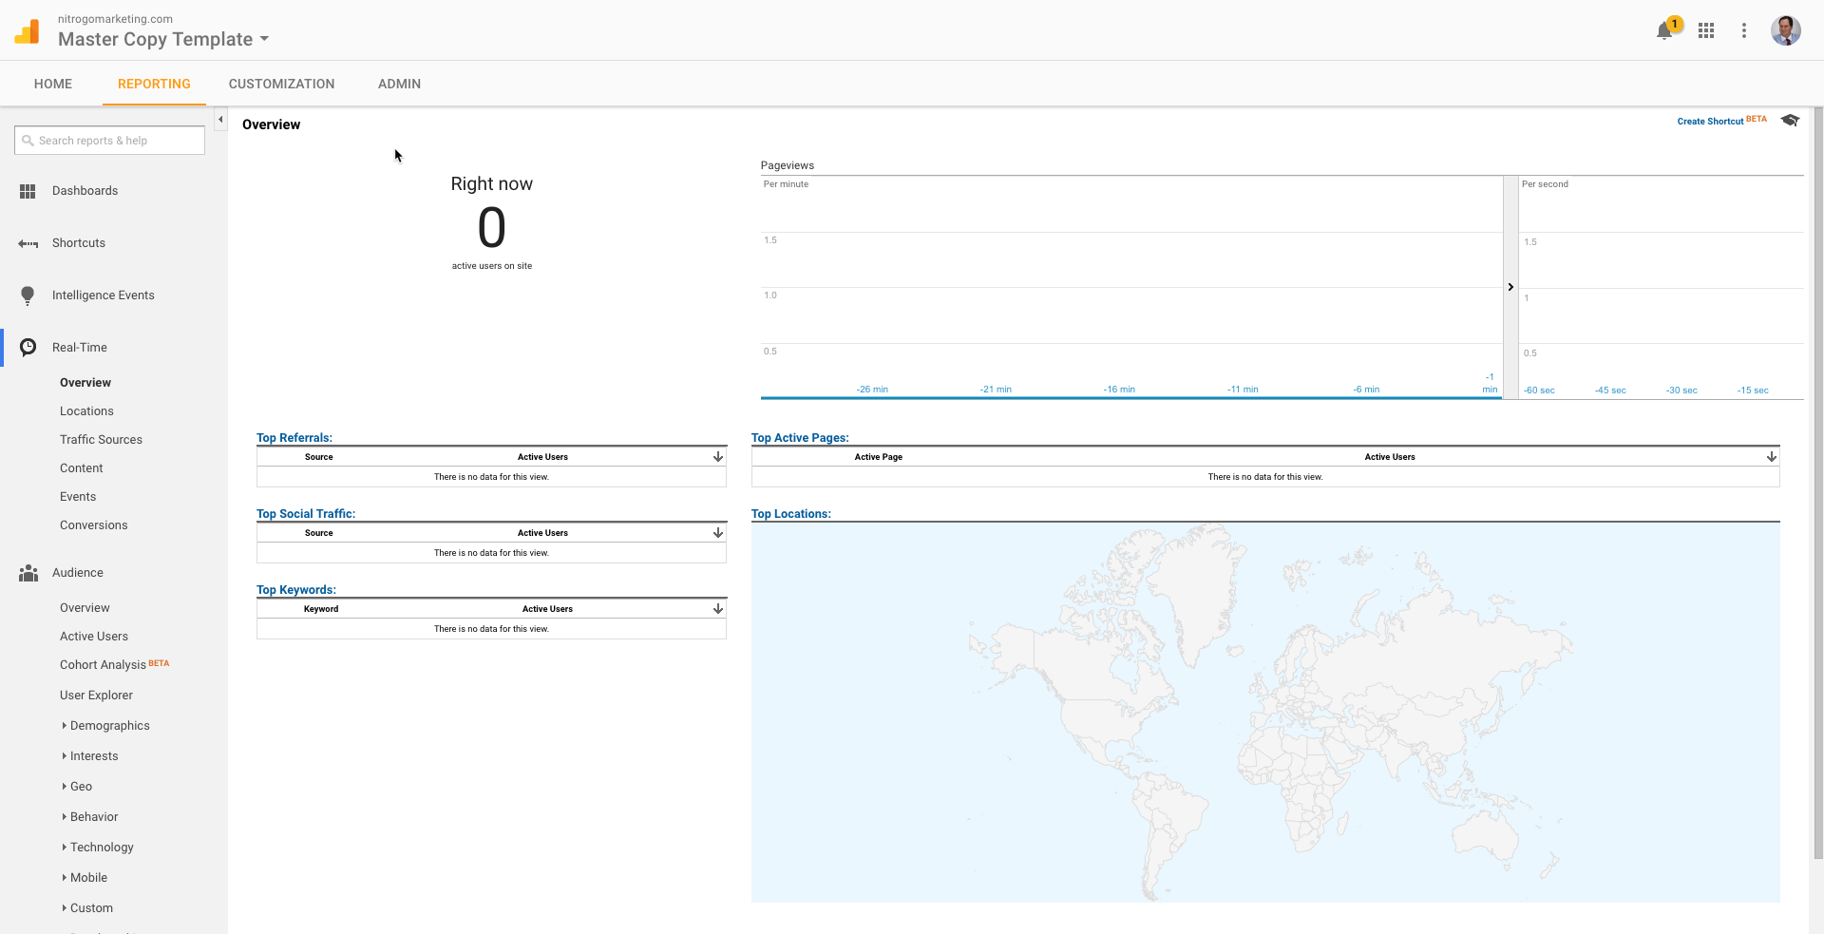
Task: Click the Search reports & help field
Action: pyautogui.click(x=110, y=141)
